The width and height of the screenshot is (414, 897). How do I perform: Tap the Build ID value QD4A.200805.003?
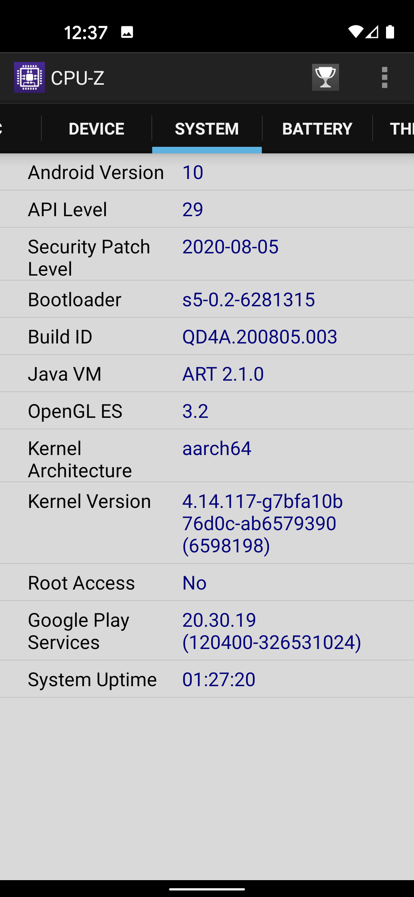click(260, 337)
